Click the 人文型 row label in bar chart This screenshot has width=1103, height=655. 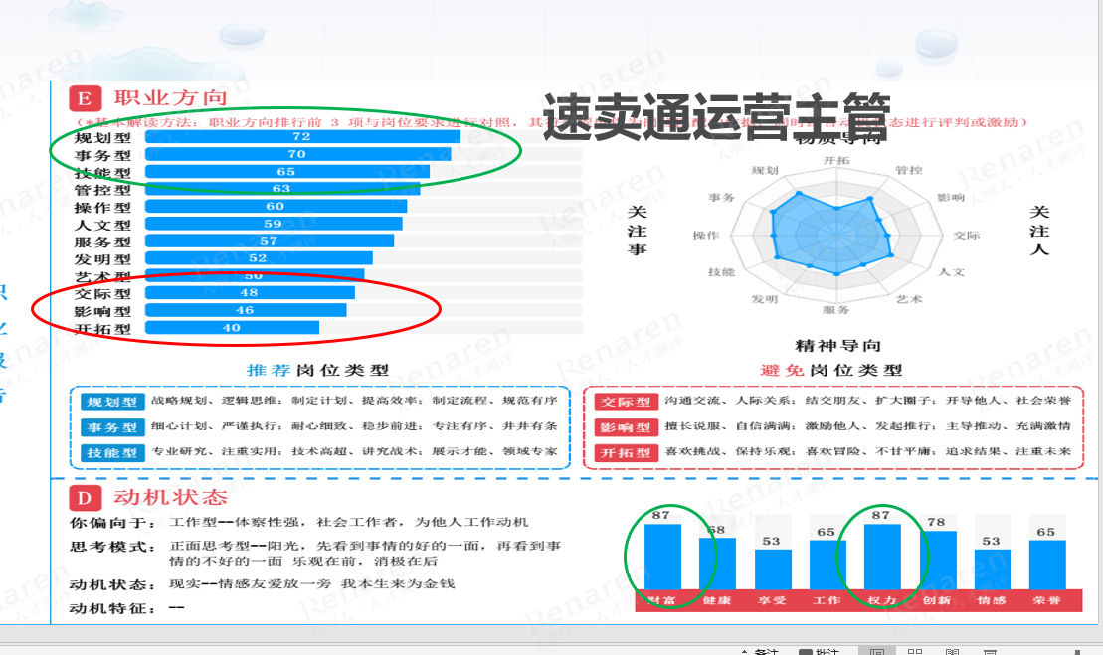tap(102, 225)
